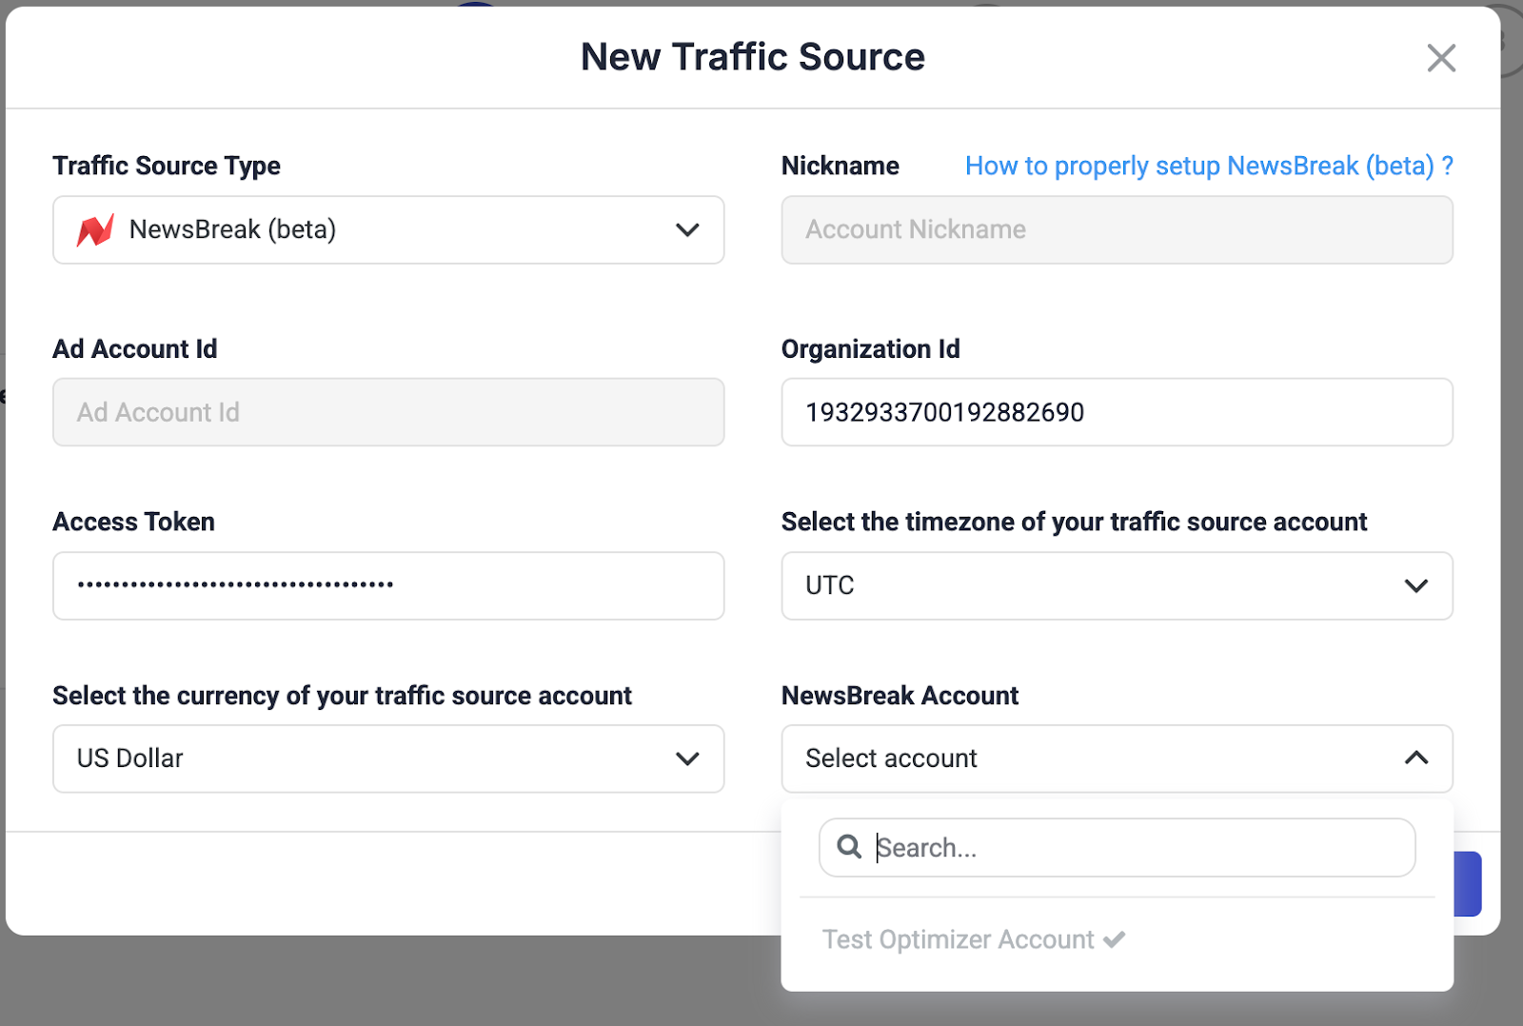The width and height of the screenshot is (1523, 1026).
Task: Focus the account Search box
Action: point(1117,847)
